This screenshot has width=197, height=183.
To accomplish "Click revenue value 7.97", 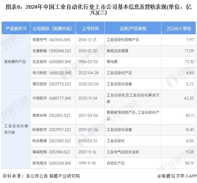I will (x=190, y=40).
